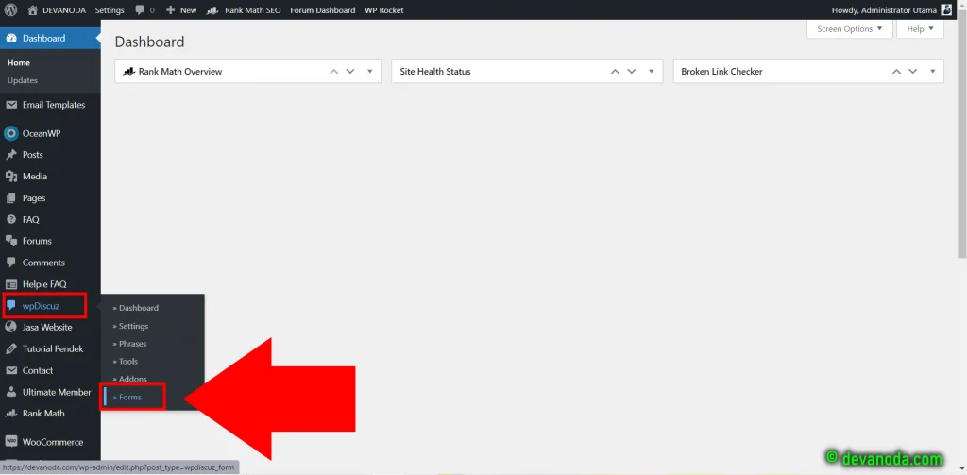
Task: Click the Rank Math SEO text link
Action: [253, 10]
